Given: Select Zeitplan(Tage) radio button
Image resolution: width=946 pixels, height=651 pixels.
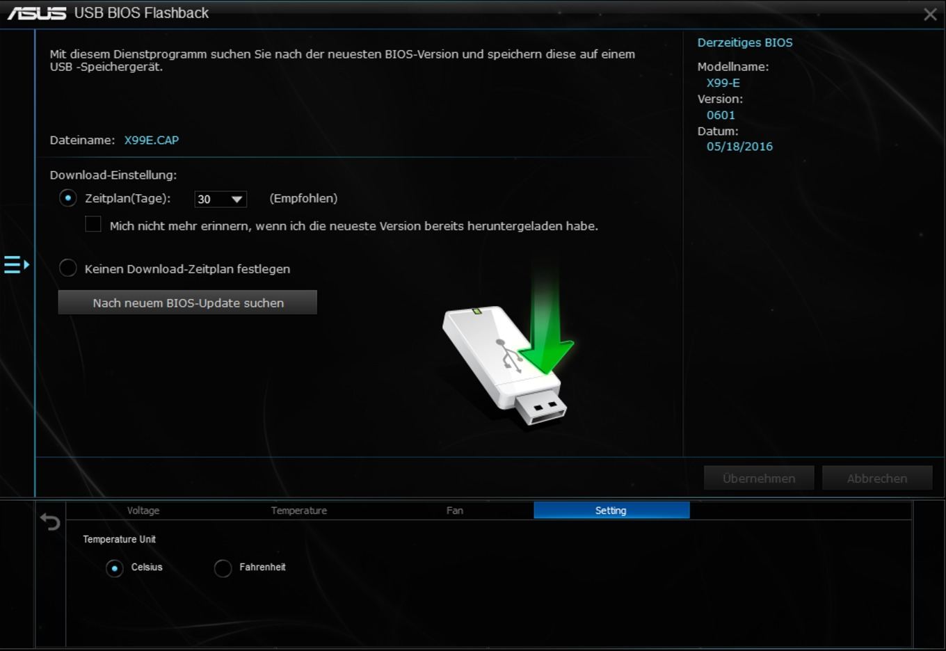Looking at the screenshot, I should [67, 198].
